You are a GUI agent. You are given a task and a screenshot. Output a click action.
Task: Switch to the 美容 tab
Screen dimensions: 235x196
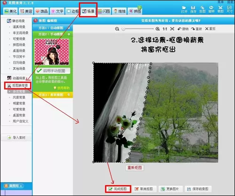click(26, 11)
